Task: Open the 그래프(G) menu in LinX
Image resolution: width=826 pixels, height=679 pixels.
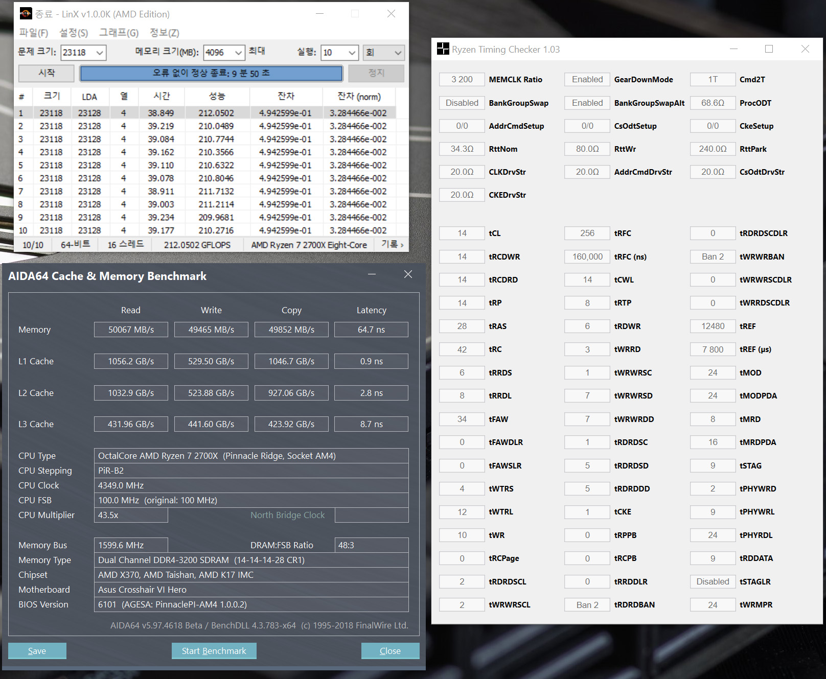Action: pos(119,33)
